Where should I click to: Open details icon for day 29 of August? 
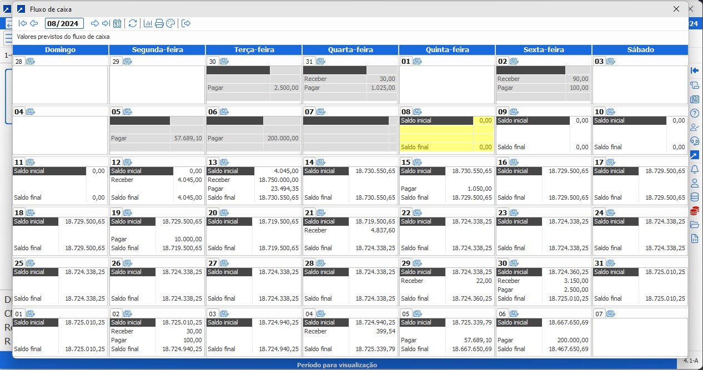pos(418,263)
